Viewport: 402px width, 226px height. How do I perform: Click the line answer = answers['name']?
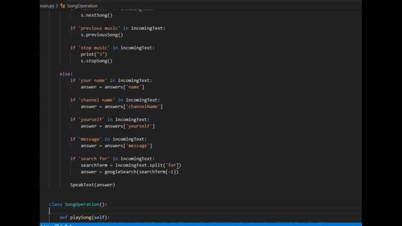point(112,87)
